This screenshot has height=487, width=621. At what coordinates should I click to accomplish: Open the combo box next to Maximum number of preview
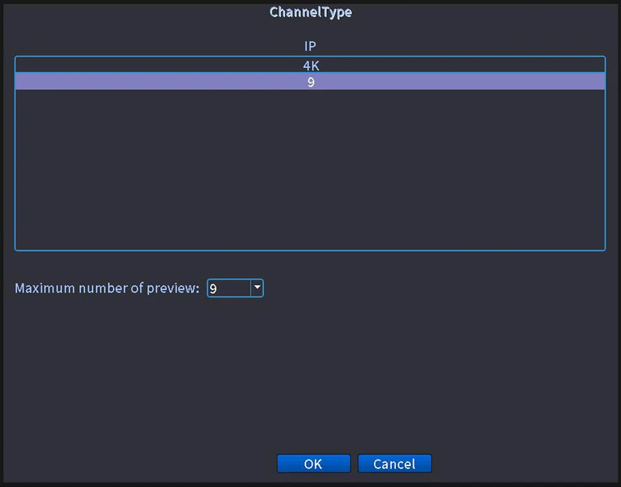[x=235, y=288]
